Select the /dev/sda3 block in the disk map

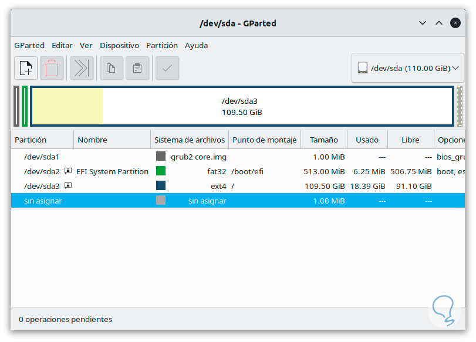tap(242, 106)
